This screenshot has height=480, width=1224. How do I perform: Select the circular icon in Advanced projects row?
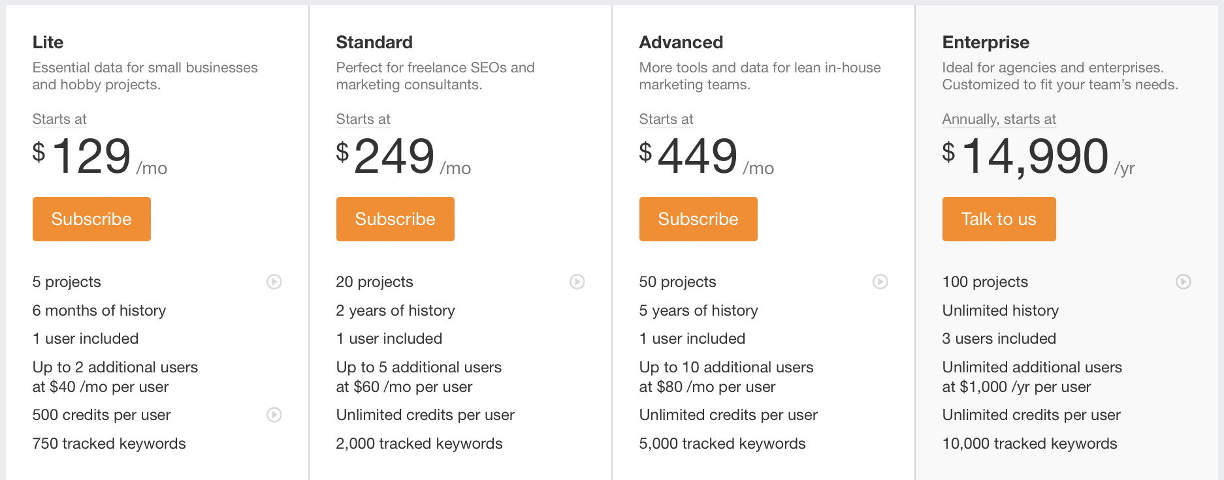point(880,282)
